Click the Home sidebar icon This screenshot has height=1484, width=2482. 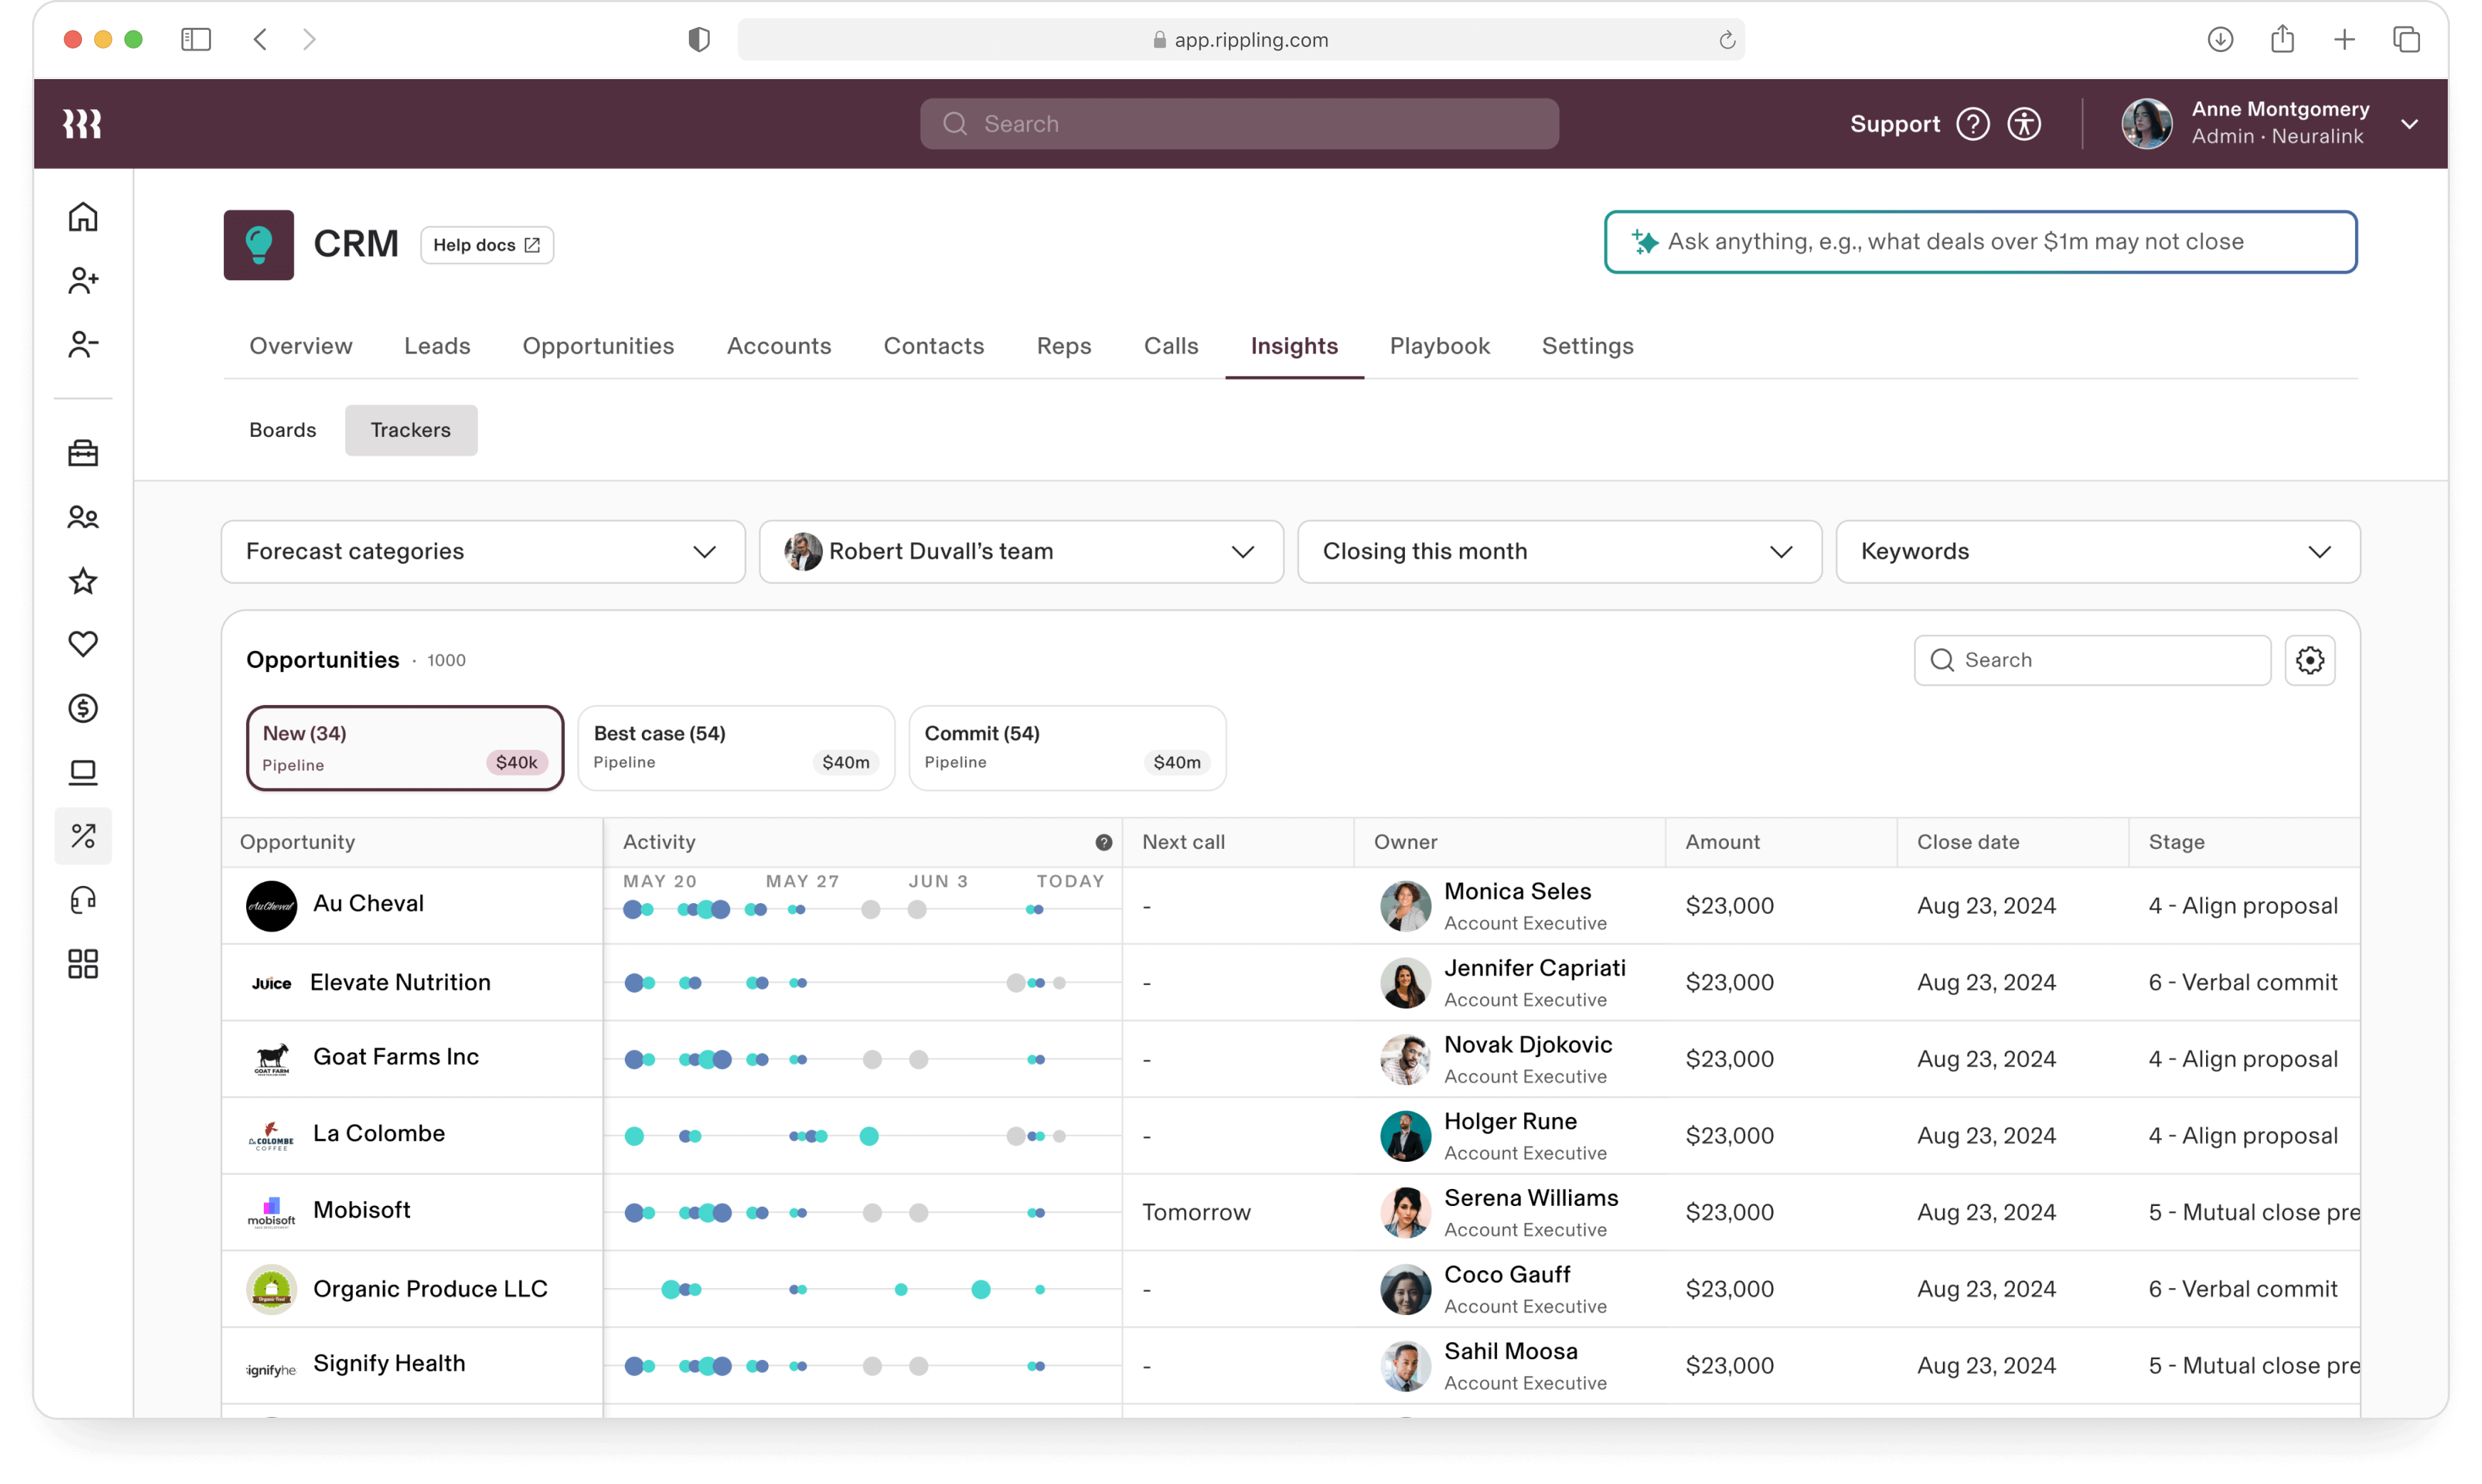pyautogui.click(x=83, y=217)
